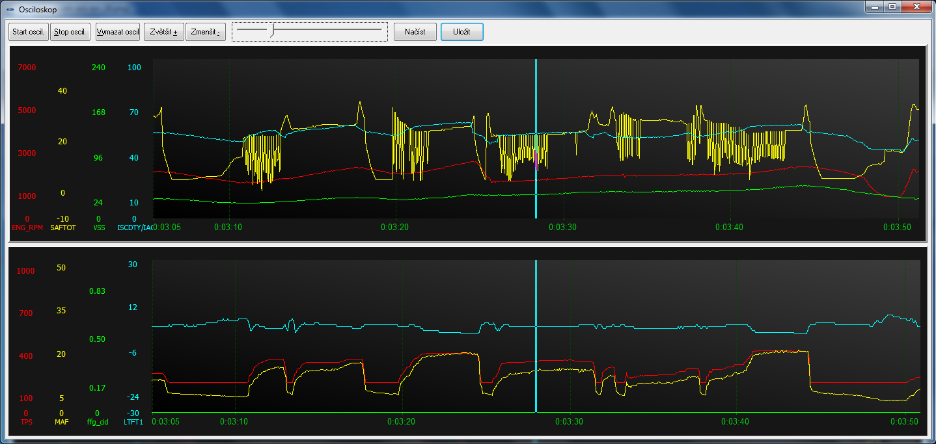Viewport: 936px width, 444px height.
Task: Click the slider thumb in the toolbar
Action: point(273,30)
